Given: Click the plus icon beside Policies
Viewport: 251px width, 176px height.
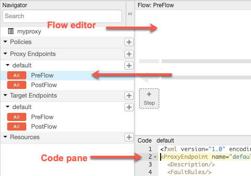Looking at the screenshot, I should (129, 42).
